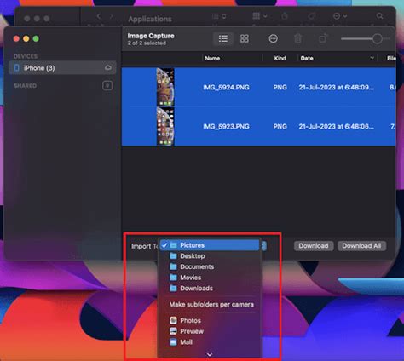Switch to list view in Image Capture

(223, 38)
